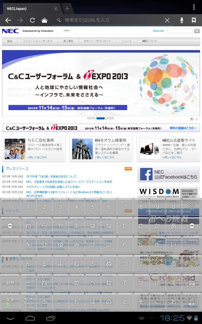Open the browser overflow menu
The height and width of the screenshot is (324, 202).
(194, 7)
